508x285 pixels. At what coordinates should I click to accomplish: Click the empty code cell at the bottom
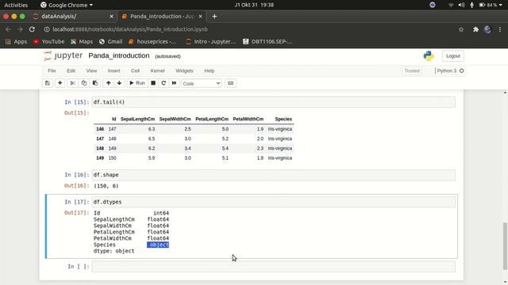pyautogui.click(x=273, y=267)
